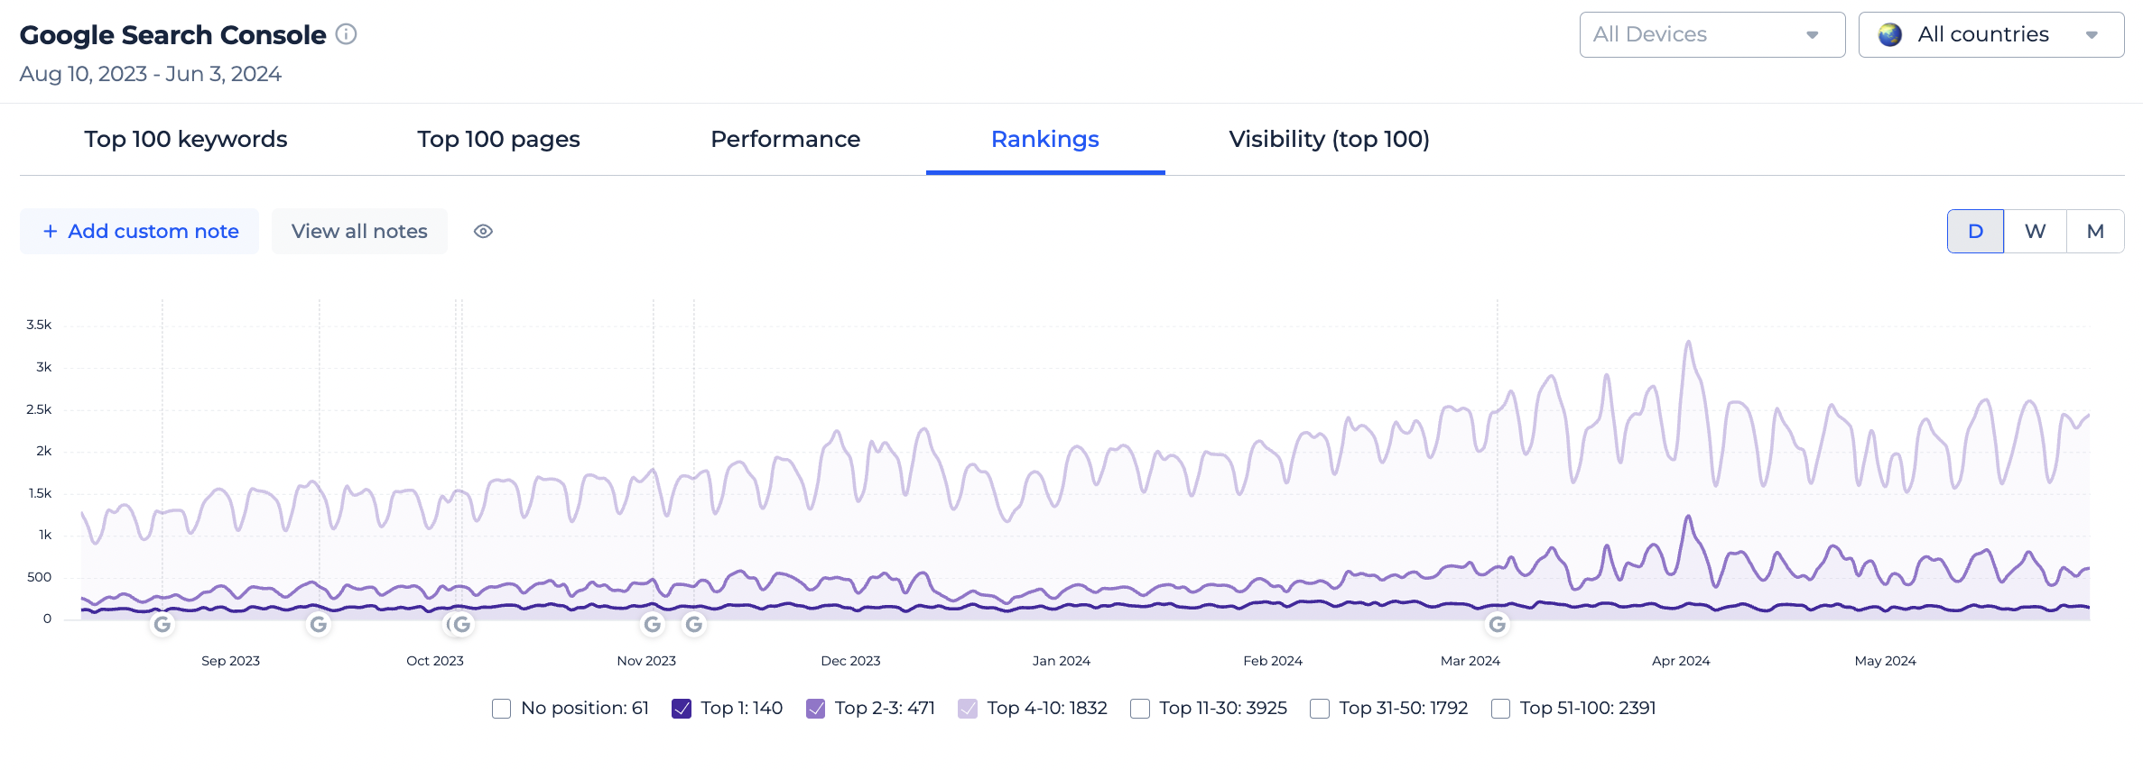Click View all notes button
The image size is (2143, 770).
359,232
